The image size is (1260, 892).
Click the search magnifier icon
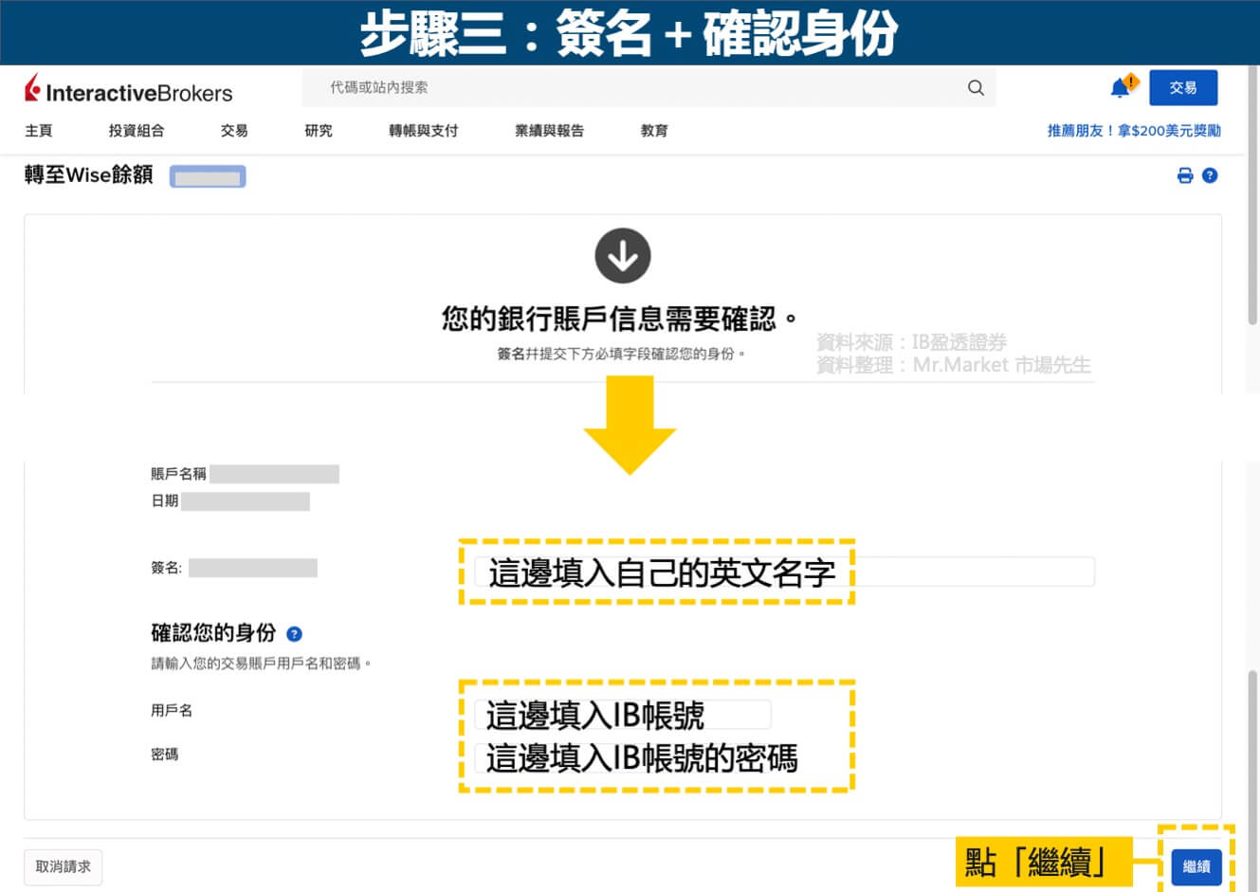(976, 88)
